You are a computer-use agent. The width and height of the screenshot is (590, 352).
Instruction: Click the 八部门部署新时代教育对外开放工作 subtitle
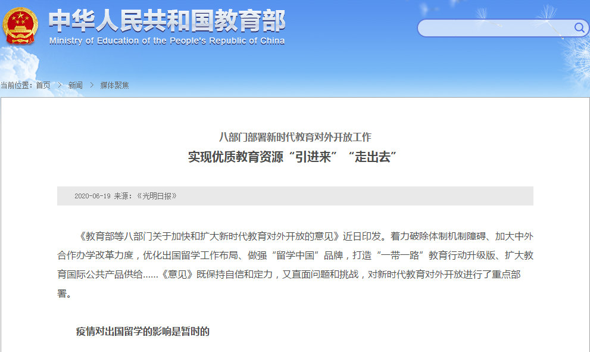pos(295,137)
